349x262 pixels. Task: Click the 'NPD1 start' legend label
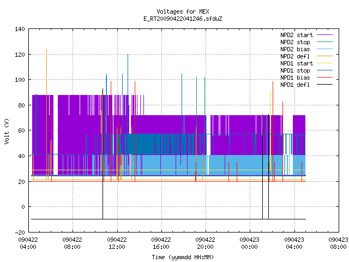(297, 63)
